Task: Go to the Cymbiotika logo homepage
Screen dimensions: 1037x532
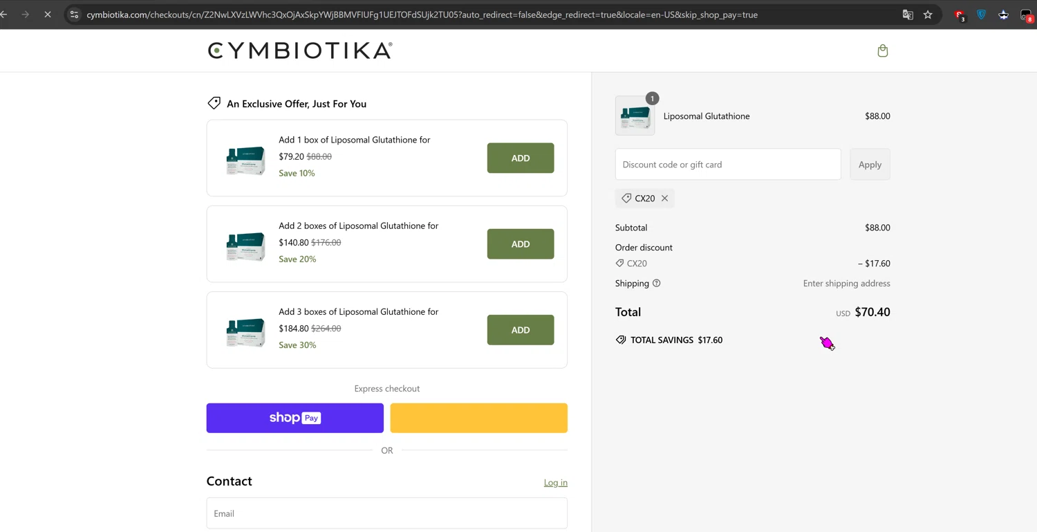Action: pyautogui.click(x=300, y=51)
